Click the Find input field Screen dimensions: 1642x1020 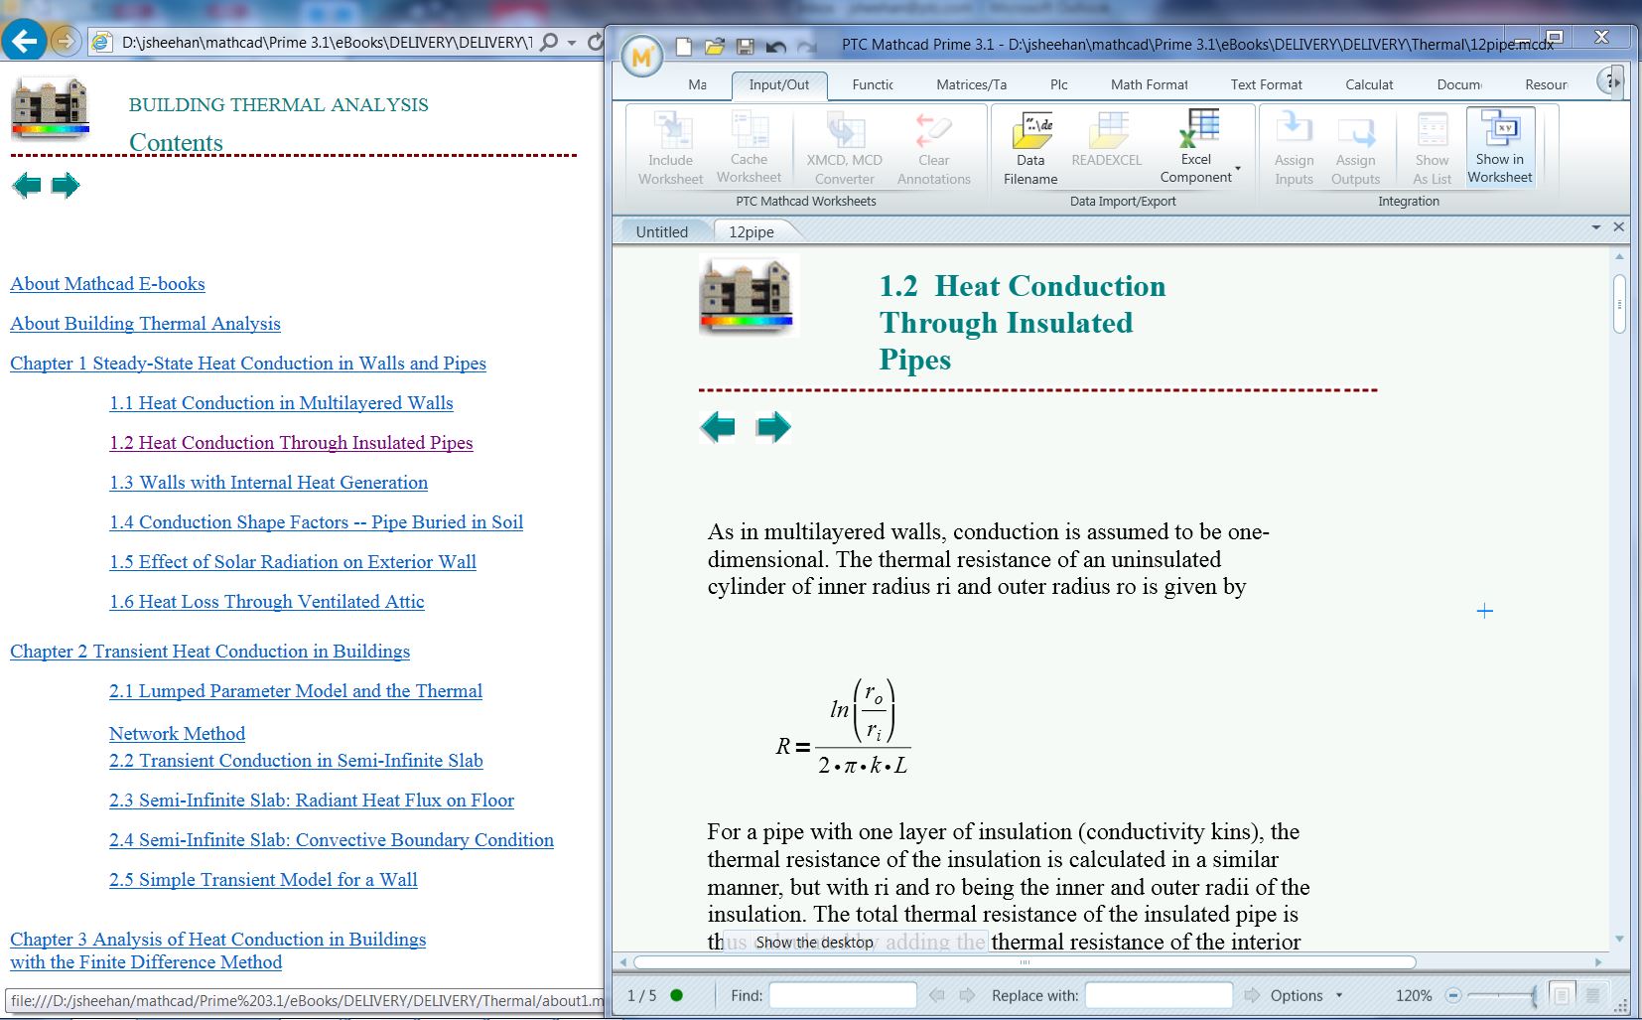[842, 995]
